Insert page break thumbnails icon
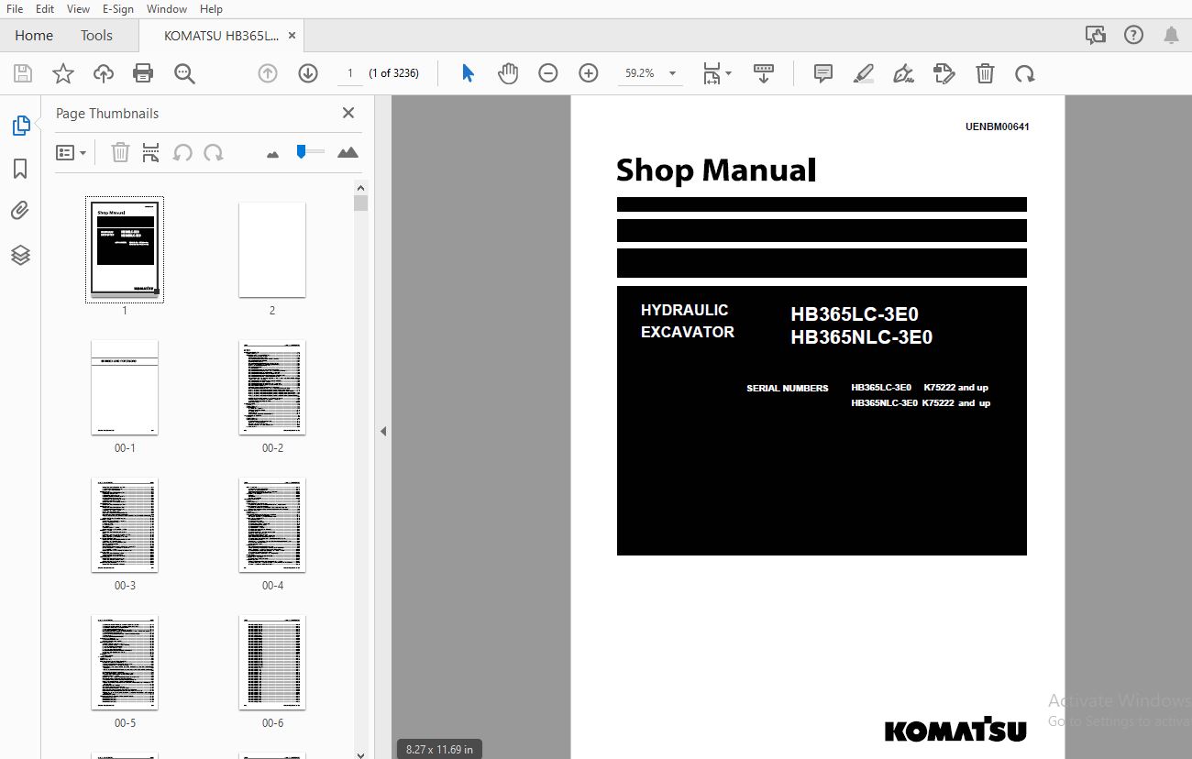 (x=151, y=152)
